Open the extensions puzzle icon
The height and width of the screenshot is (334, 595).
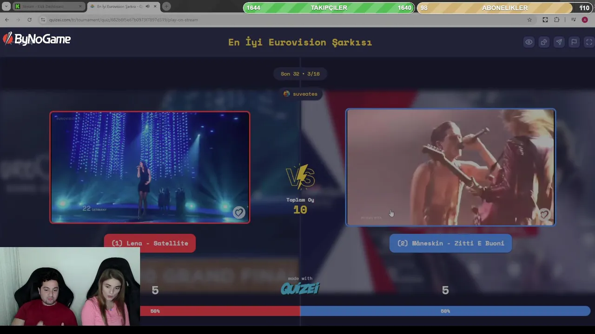point(557,19)
